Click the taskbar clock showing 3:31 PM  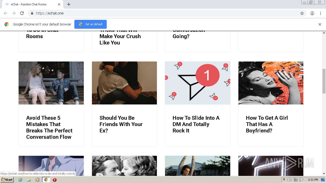313,180
